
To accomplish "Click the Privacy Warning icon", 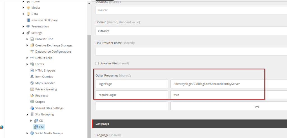I will (32, 89).
